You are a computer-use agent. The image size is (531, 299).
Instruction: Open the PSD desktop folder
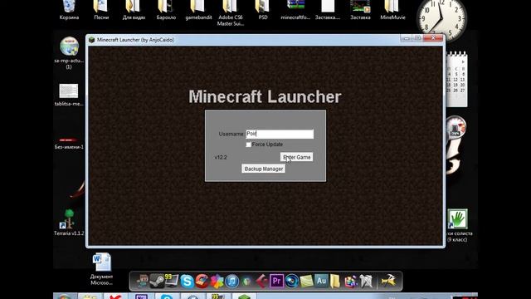click(263, 10)
